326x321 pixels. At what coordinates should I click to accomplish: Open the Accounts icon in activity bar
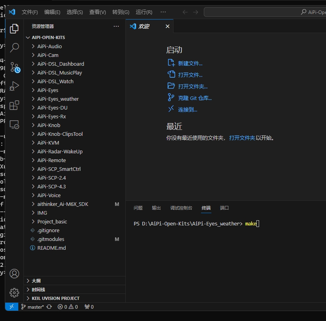[x=14, y=274]
